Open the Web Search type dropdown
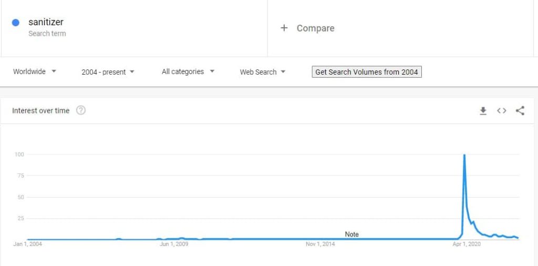 [x=263, y=72]
